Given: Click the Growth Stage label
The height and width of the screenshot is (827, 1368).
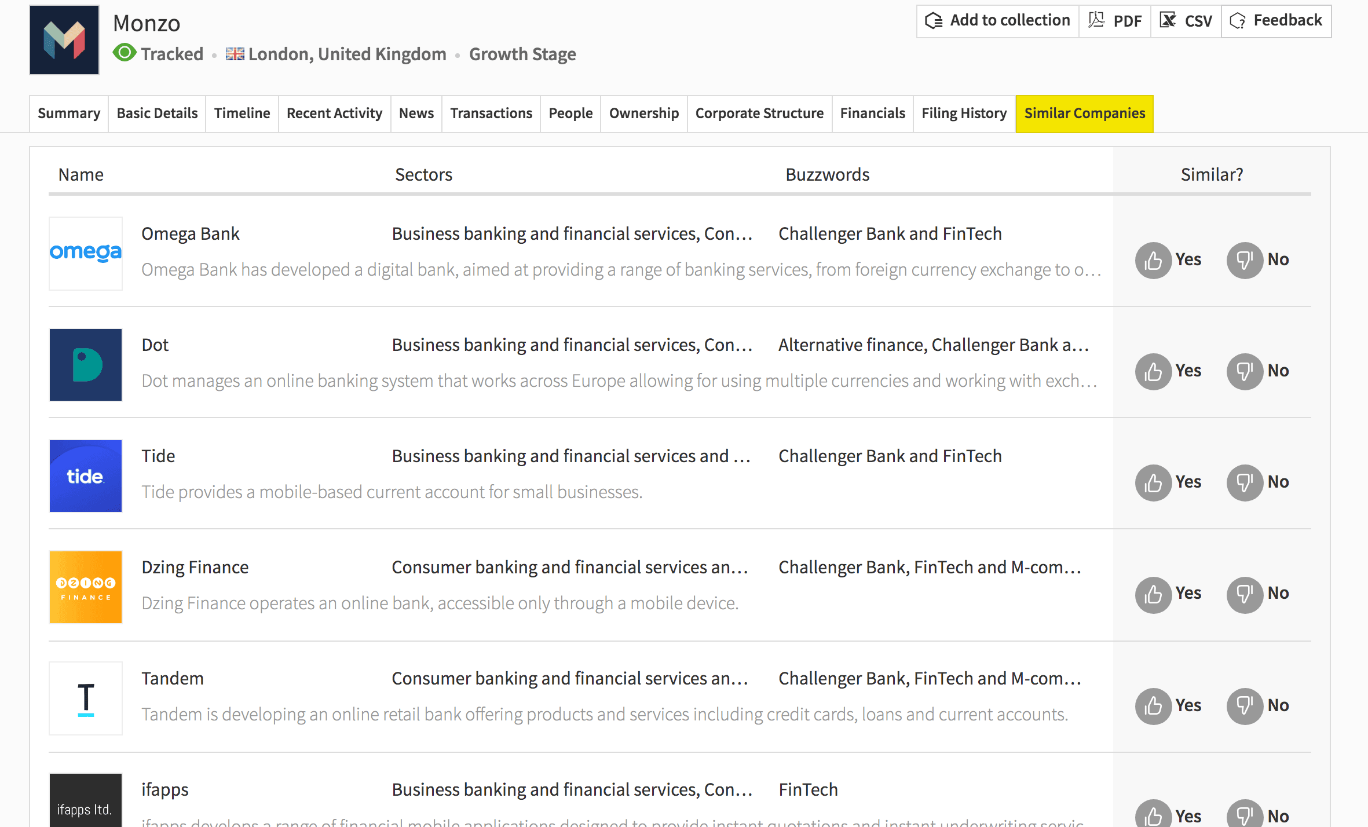Looking at the screenshot, I should point(522,54).
